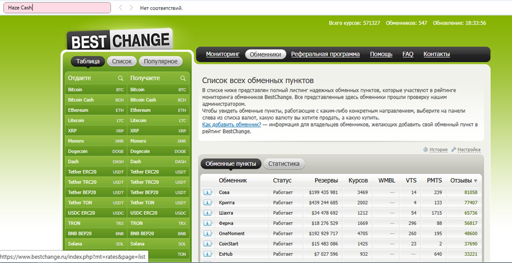Open Крипта exchanger name
The image size is (512, 263).
point(227,202)
